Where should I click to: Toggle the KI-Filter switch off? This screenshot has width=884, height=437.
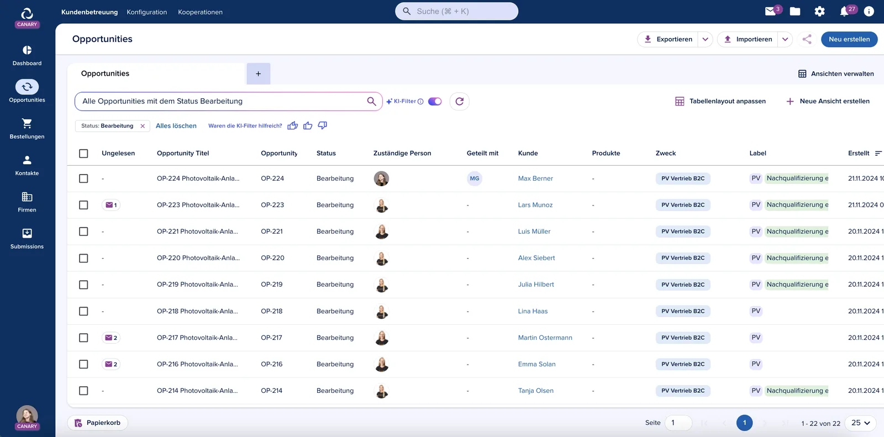tap(435, 101)
